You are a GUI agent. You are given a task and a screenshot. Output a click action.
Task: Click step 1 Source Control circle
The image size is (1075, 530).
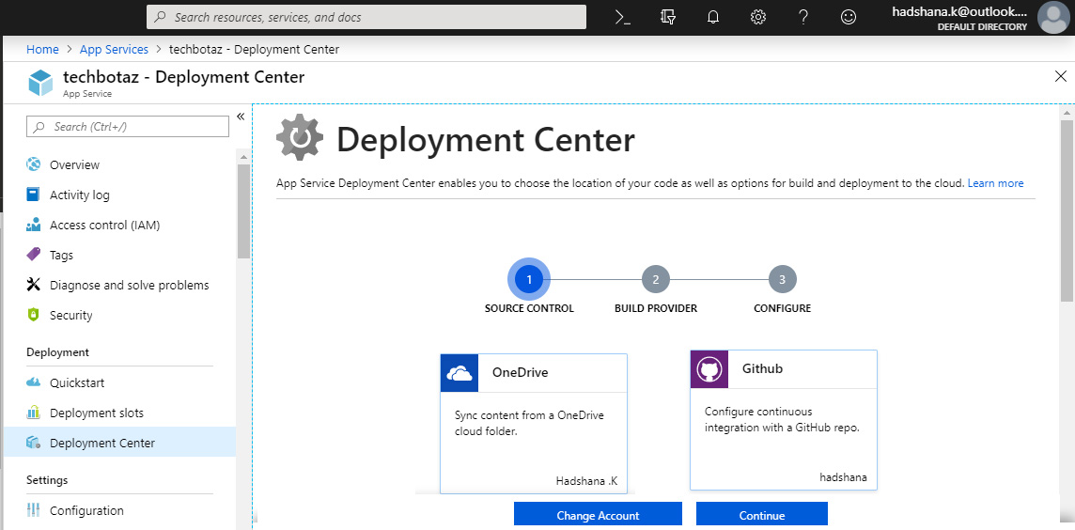coord(529,279)
